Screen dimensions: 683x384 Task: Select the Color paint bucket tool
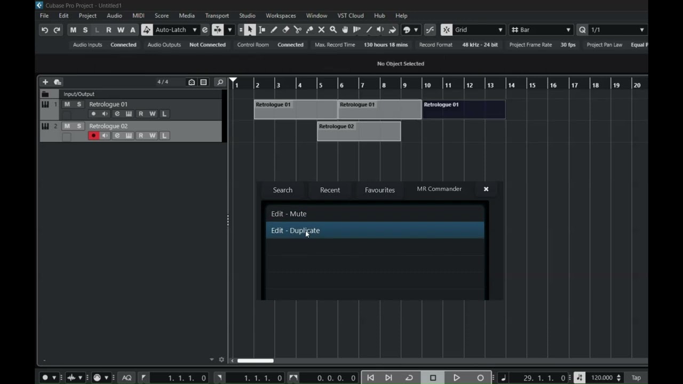click(x=393, y=30)
